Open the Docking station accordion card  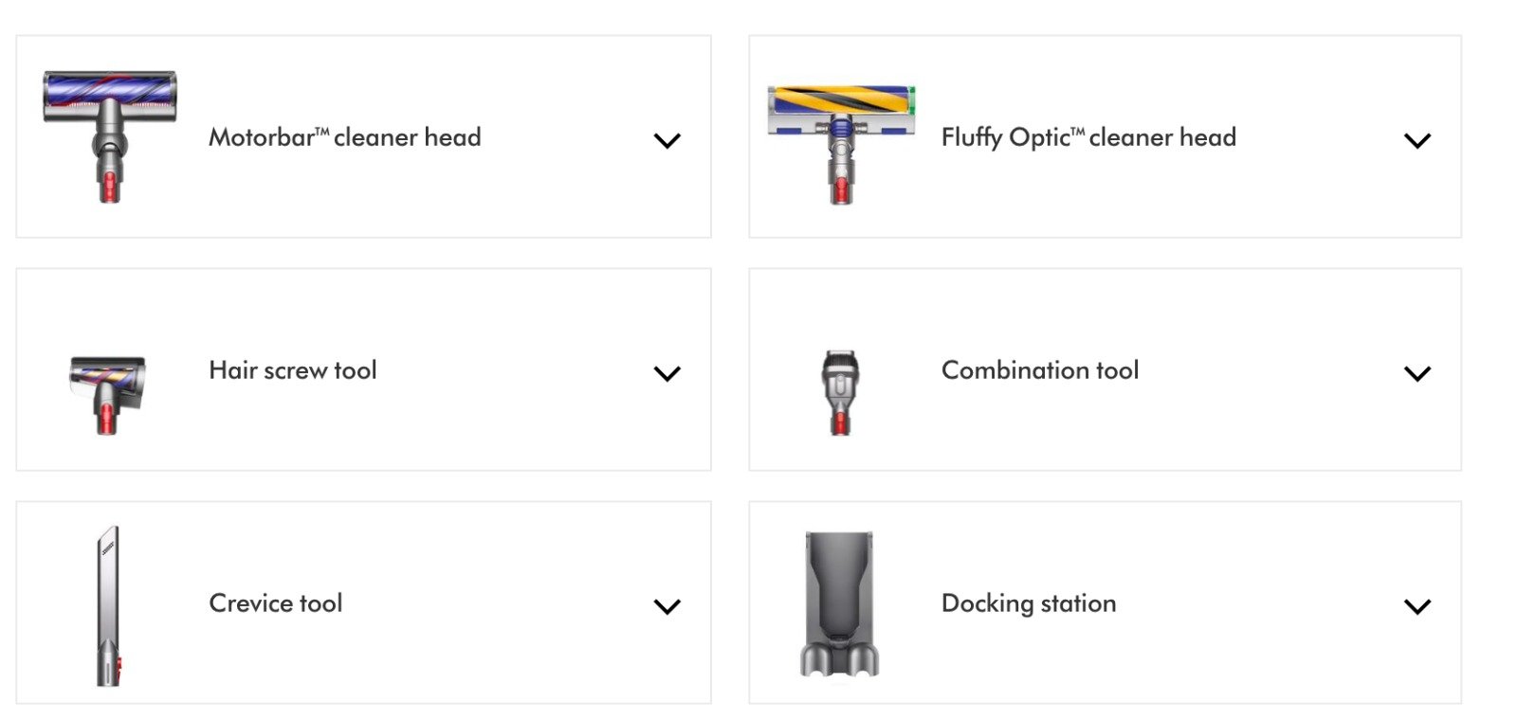pos(1233,654)
